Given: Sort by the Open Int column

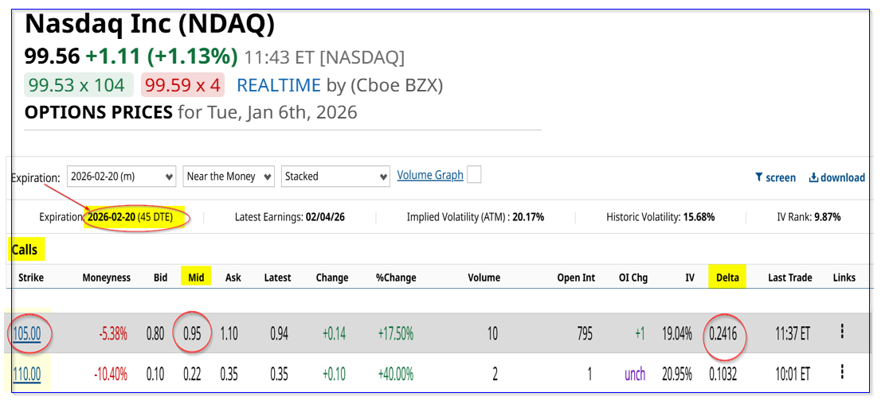Looking at the screenshot, I should [576, 278].
